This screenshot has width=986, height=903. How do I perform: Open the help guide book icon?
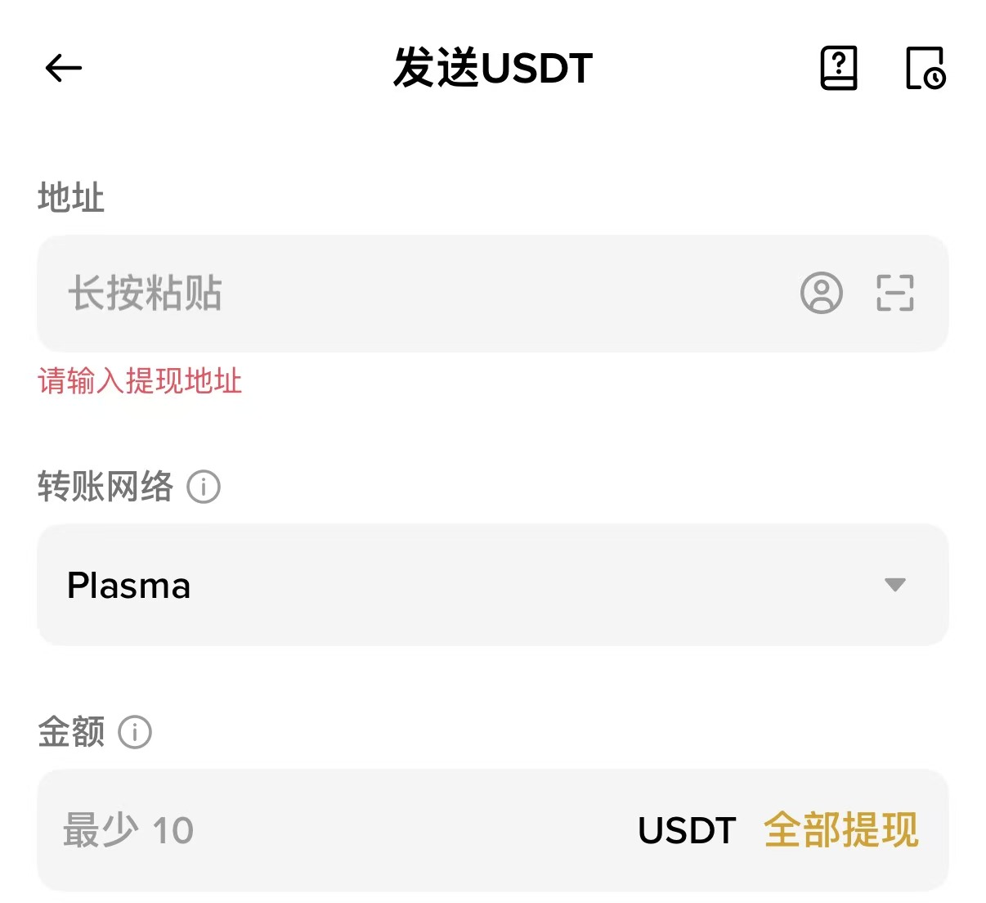coord(838,68)
